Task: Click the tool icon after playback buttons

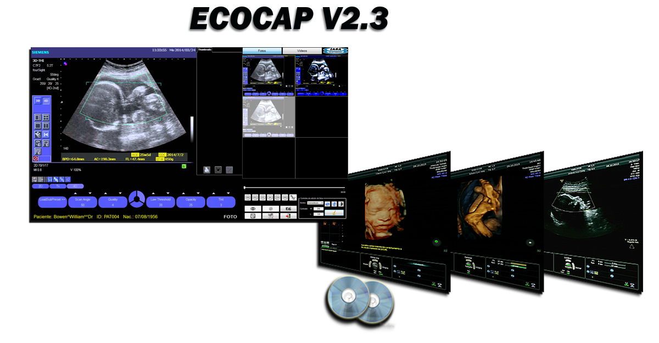Action: 293,198
